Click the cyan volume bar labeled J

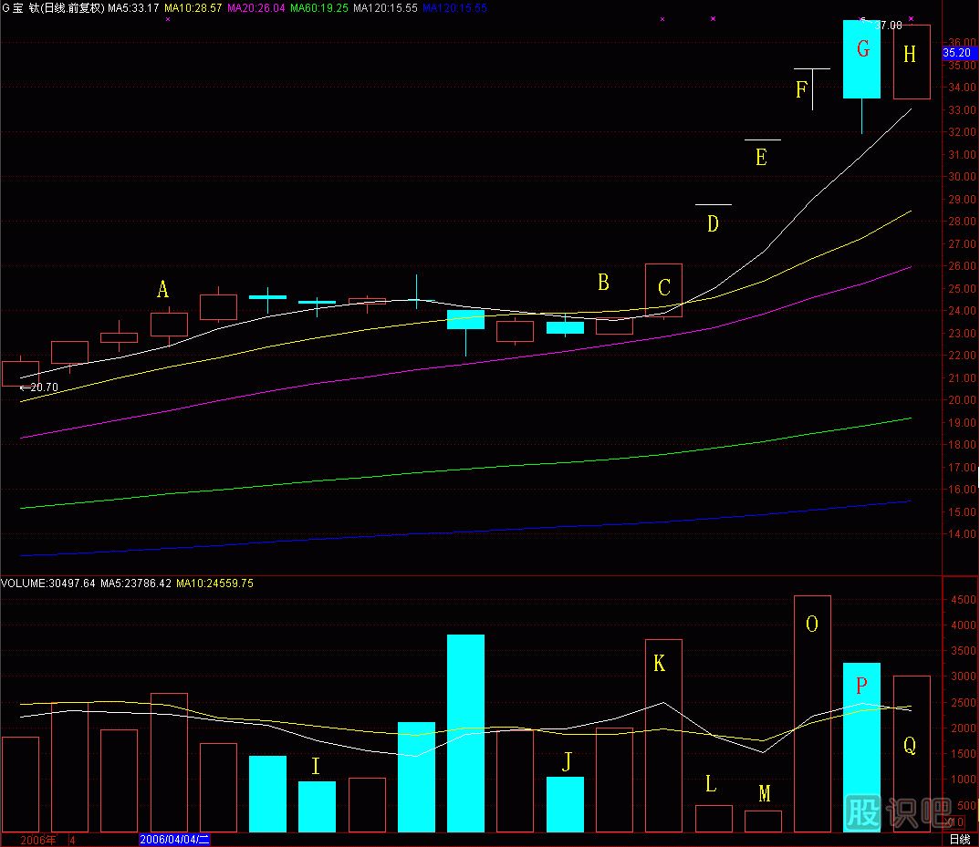[565, 803]
